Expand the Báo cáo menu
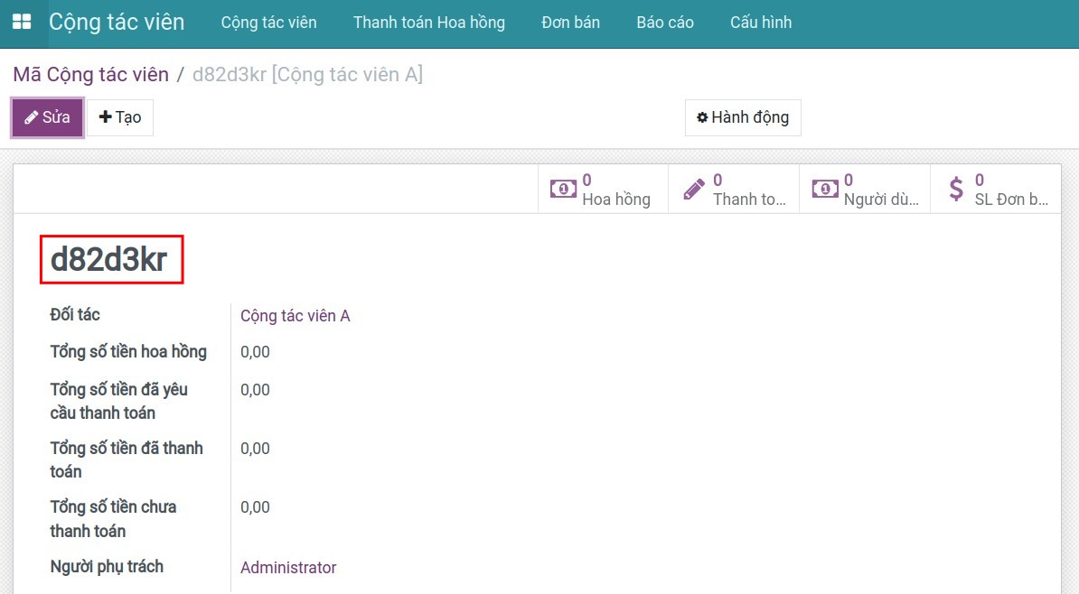 (x=664, y=23)
